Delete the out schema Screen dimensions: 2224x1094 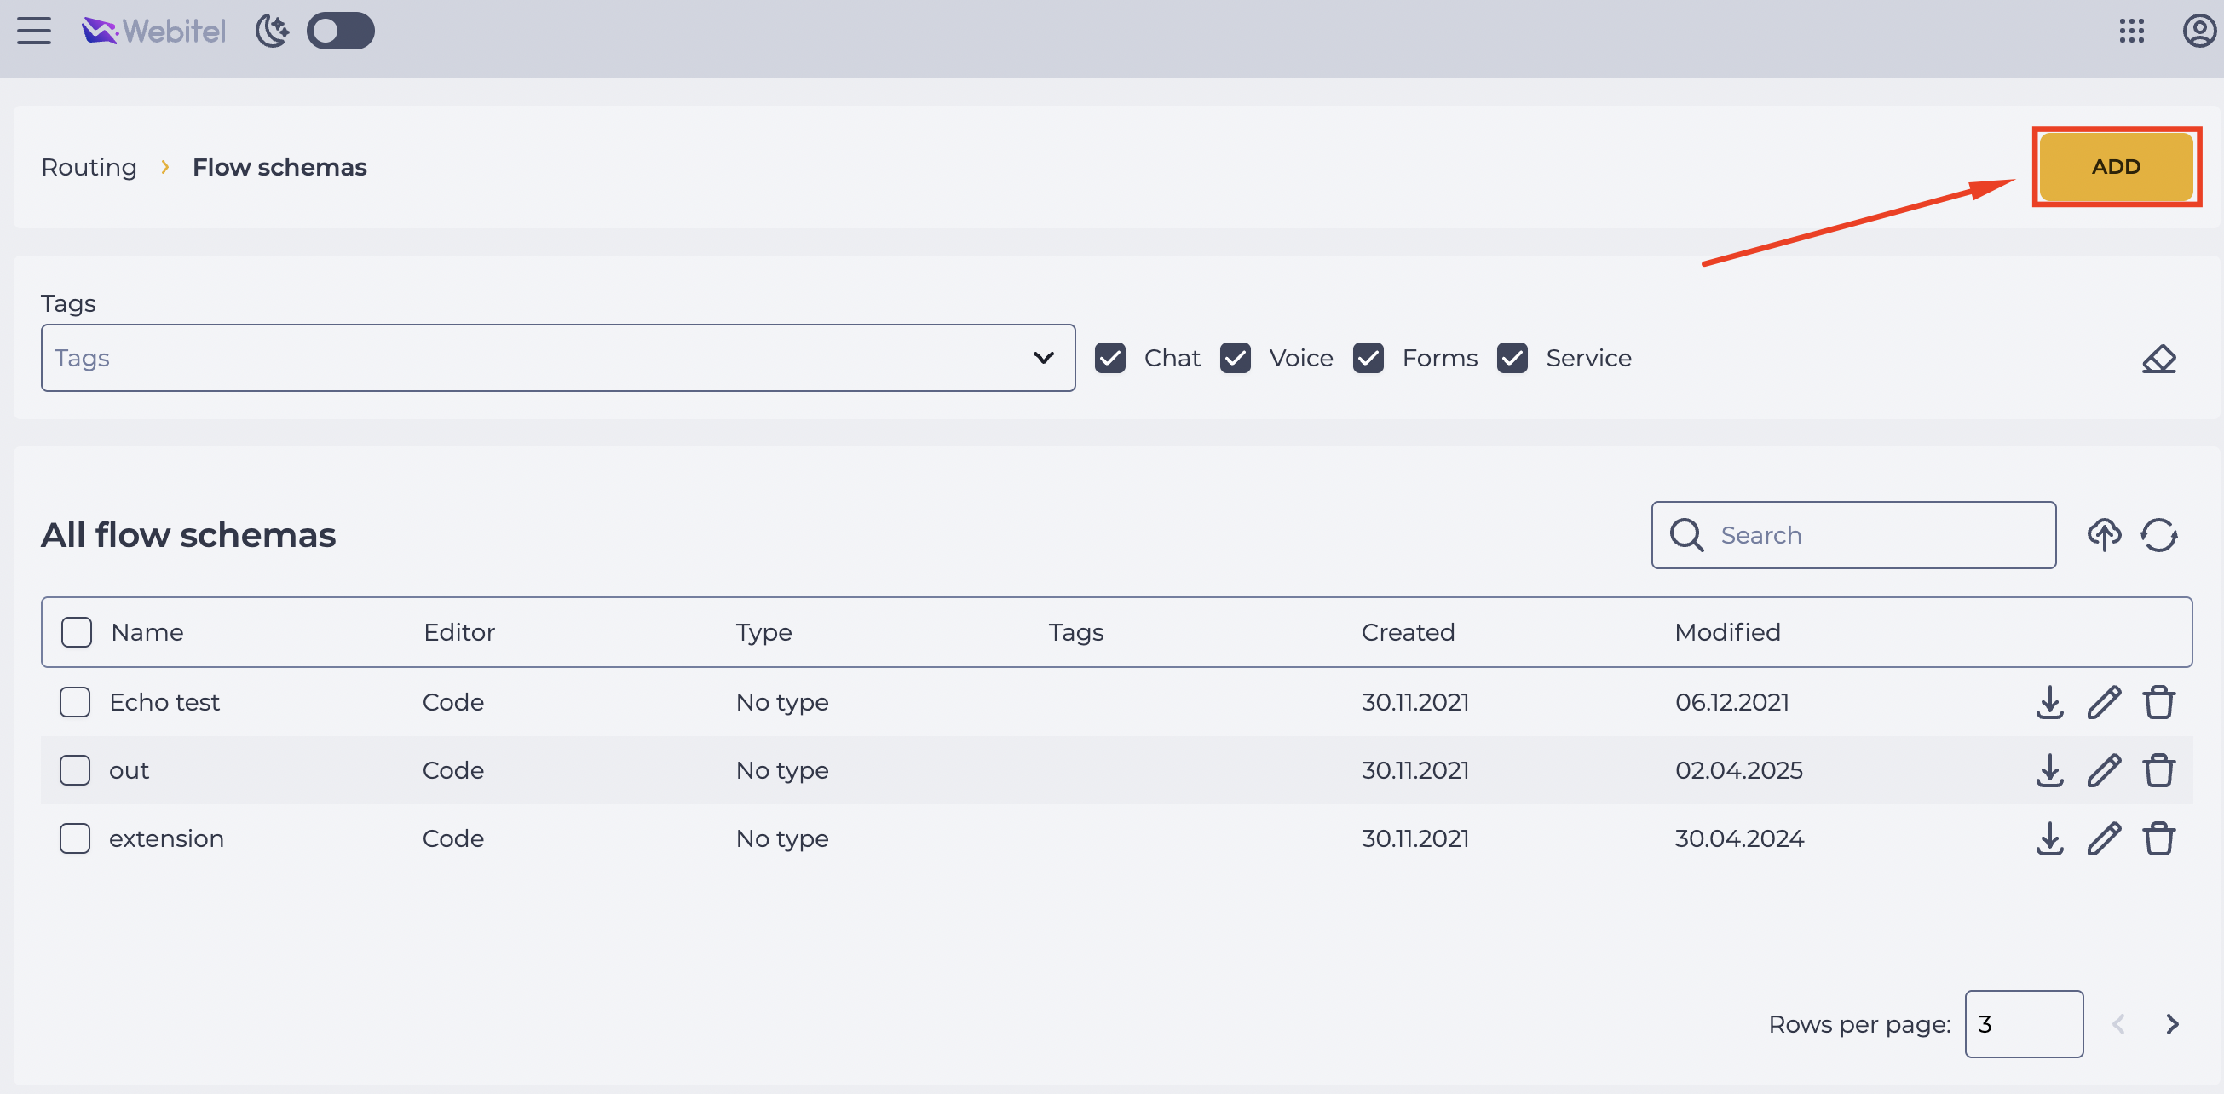click(x=2158, y=770)
